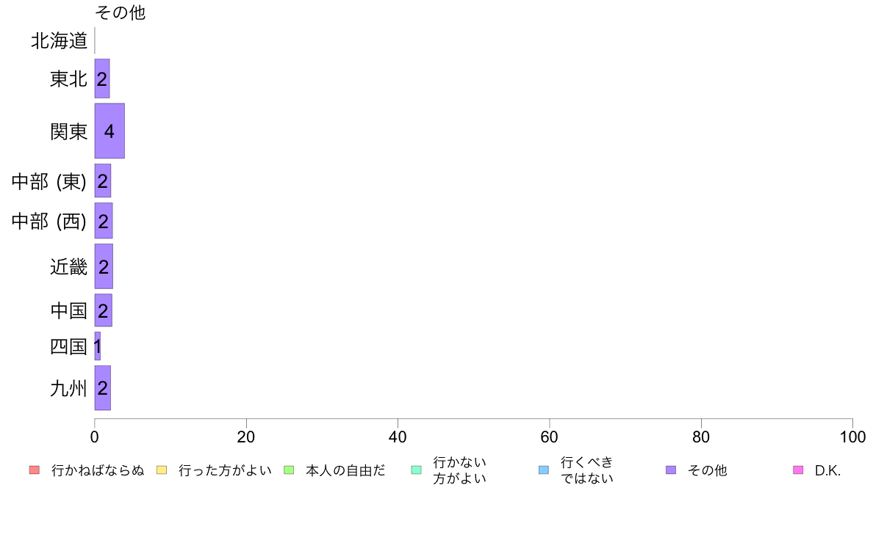This screenshot has width=873, height=540.
Task: Click the D.K. legend label text
Action: pos(827,470)
